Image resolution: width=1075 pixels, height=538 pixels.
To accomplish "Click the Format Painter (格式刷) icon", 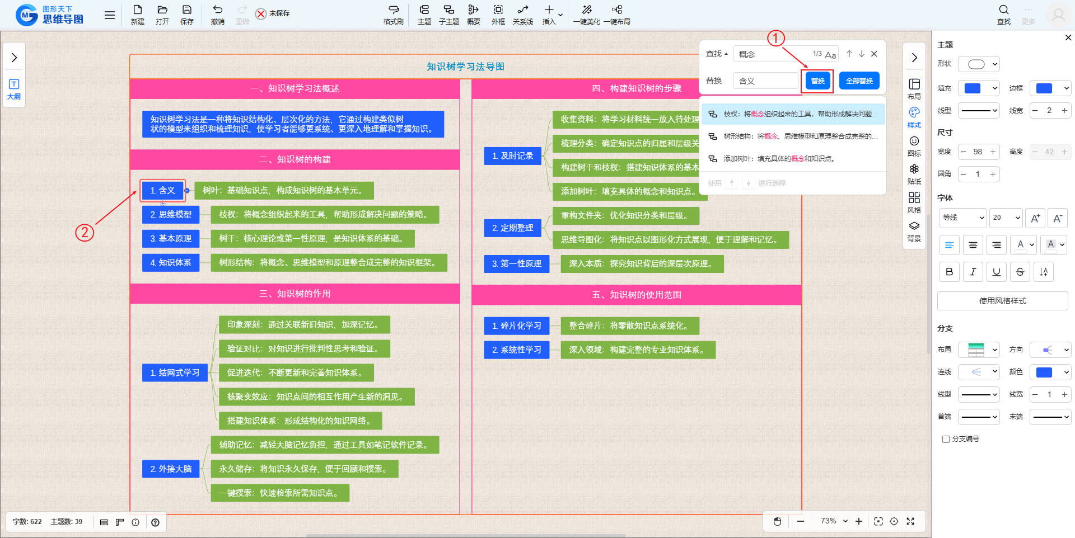I will [x=393, y=11].
